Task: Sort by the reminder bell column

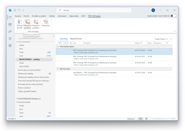Action: point(65,43)
